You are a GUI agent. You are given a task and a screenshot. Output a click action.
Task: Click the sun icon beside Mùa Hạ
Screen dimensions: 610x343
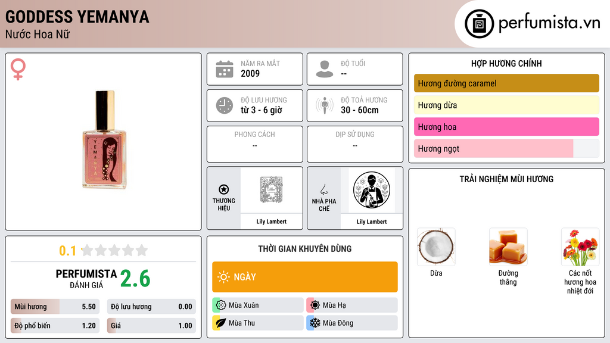(x=315, y=305)
